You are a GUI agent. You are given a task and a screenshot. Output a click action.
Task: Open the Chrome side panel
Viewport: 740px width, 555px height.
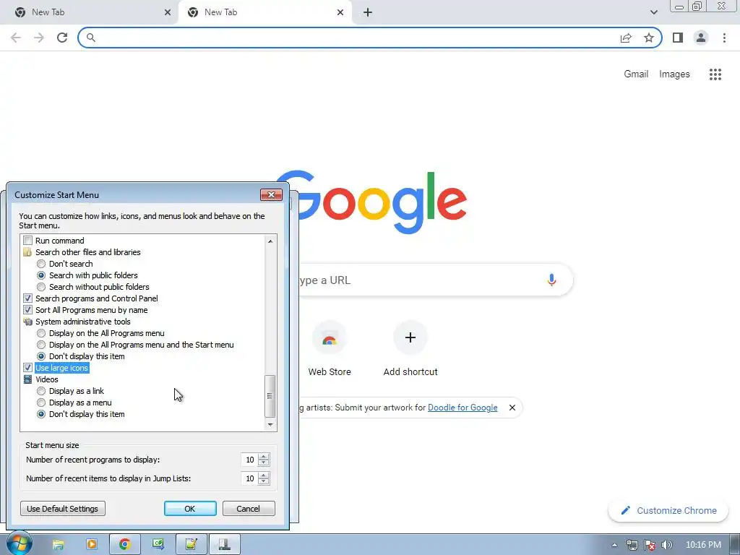coord(678,38)
